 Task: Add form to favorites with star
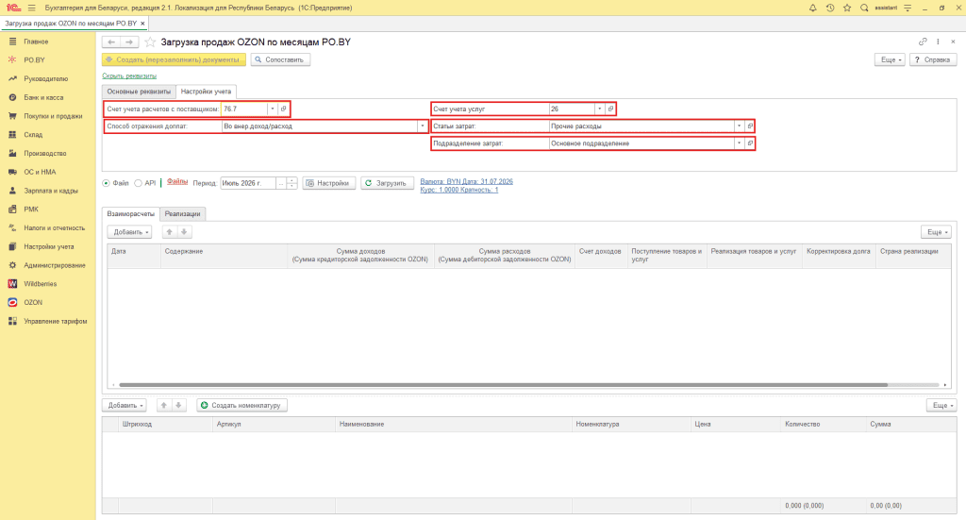[150, 42]
